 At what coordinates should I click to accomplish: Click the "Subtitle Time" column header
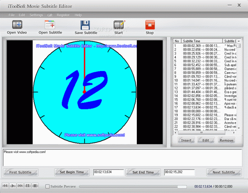tap(202, 41)
